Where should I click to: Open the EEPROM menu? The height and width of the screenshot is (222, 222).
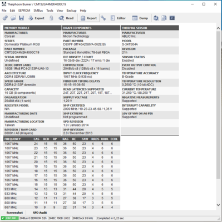click(24, 11)
